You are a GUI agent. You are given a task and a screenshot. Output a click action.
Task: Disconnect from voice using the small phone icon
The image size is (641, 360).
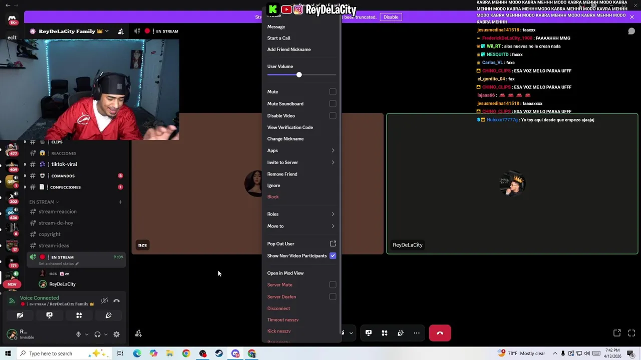click(x=117, y=300)
